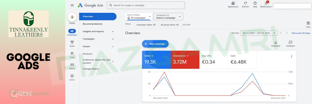
Task: Click the Download icon
Action: [275, 42]
